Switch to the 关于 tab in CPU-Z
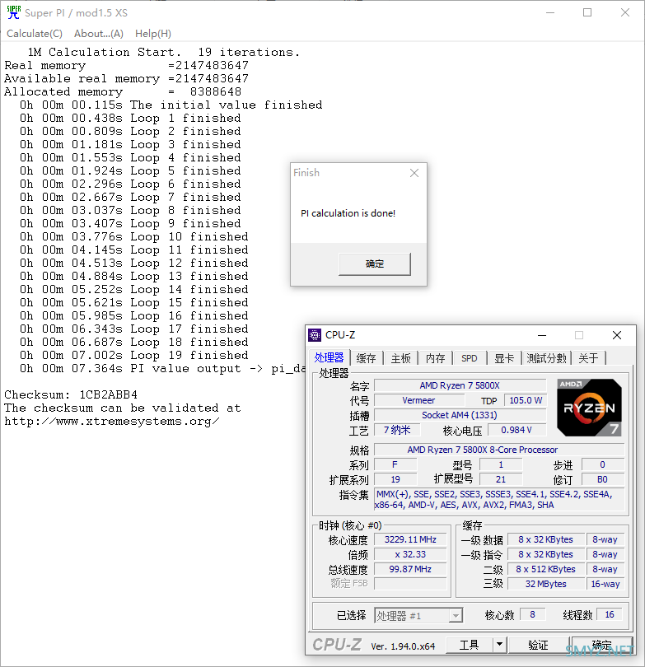The image size is (645, 667). click(x=589, y=358)
